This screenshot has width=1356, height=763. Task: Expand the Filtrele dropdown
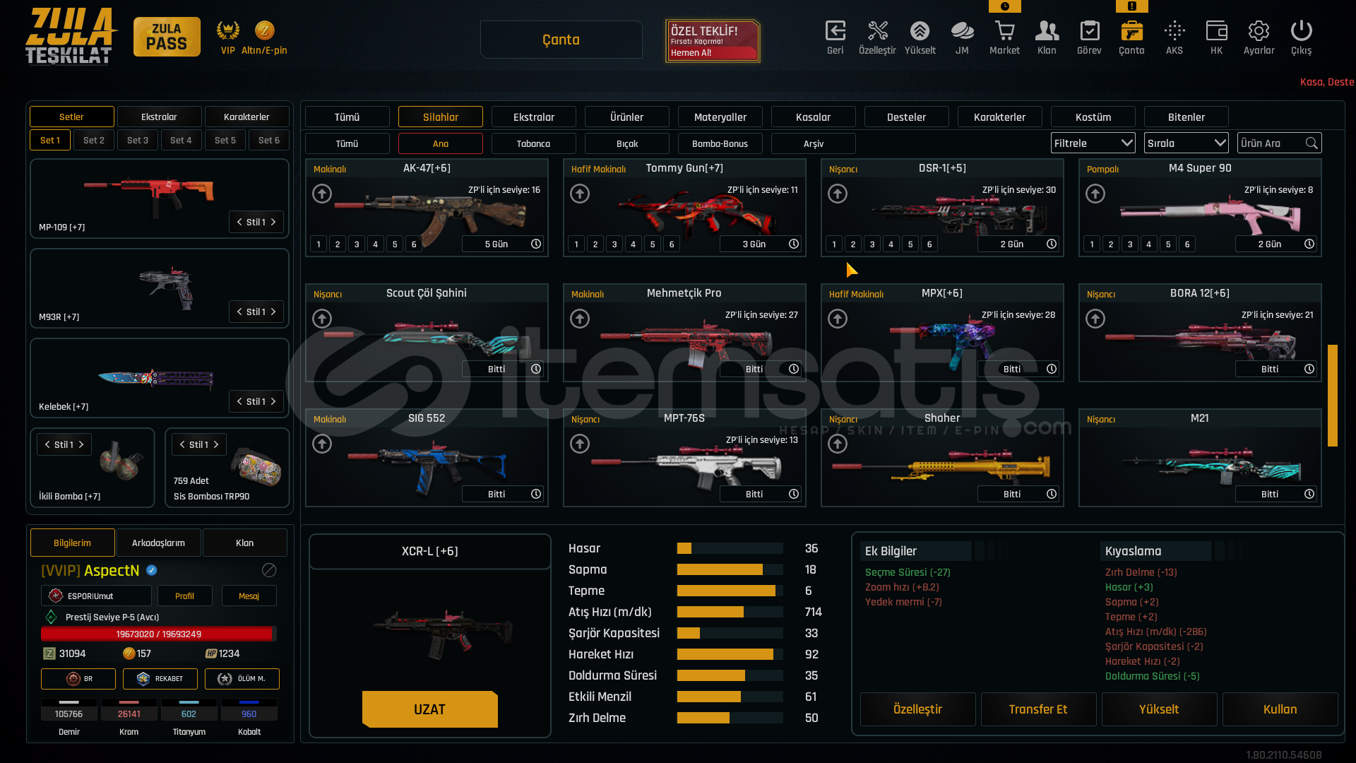tap(1093, 143)
